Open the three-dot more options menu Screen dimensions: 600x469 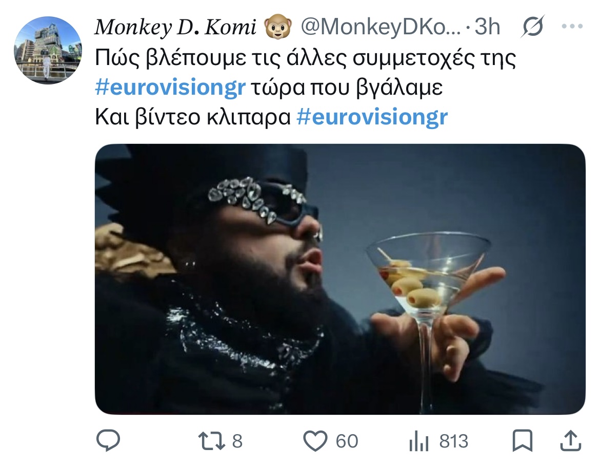coord(572,27)
